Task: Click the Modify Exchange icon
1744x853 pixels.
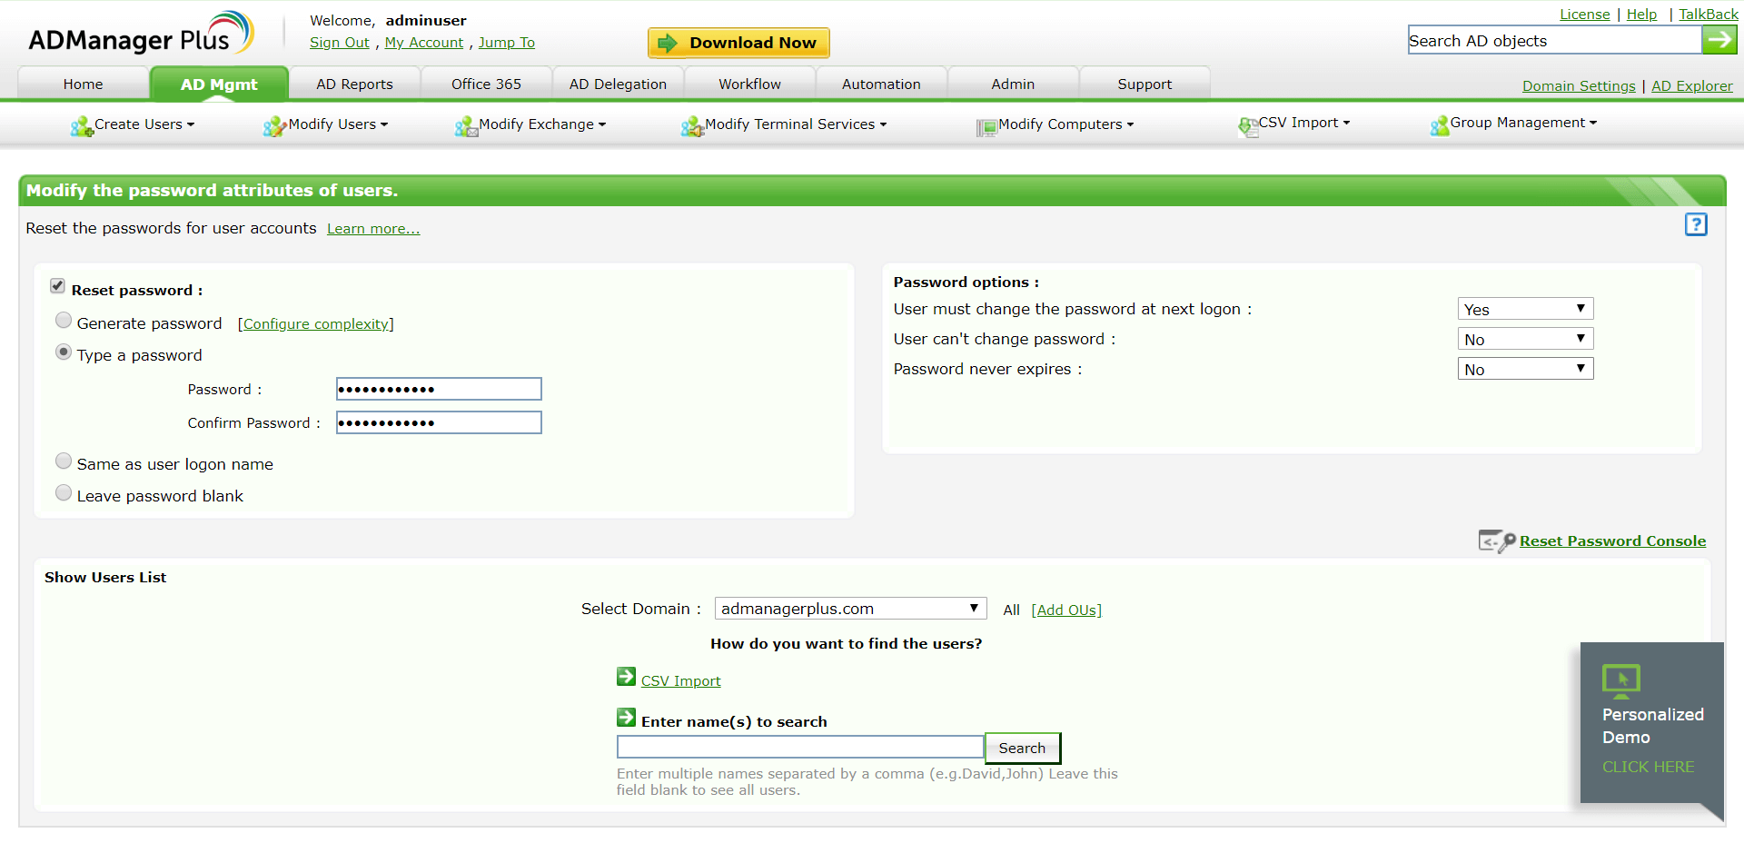Action: click(x=466, y=126)
